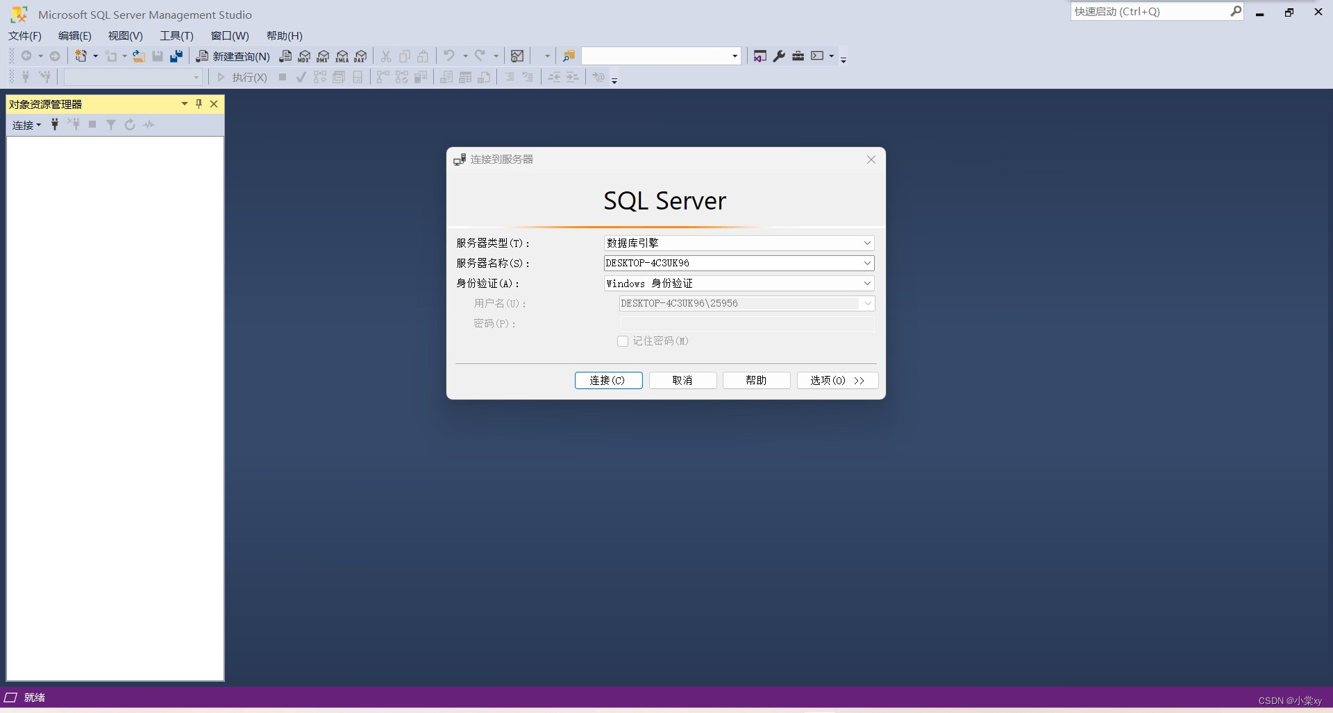Open the File menu
Viewport: 1333px width, 713px height.
[x=25, y=36]
